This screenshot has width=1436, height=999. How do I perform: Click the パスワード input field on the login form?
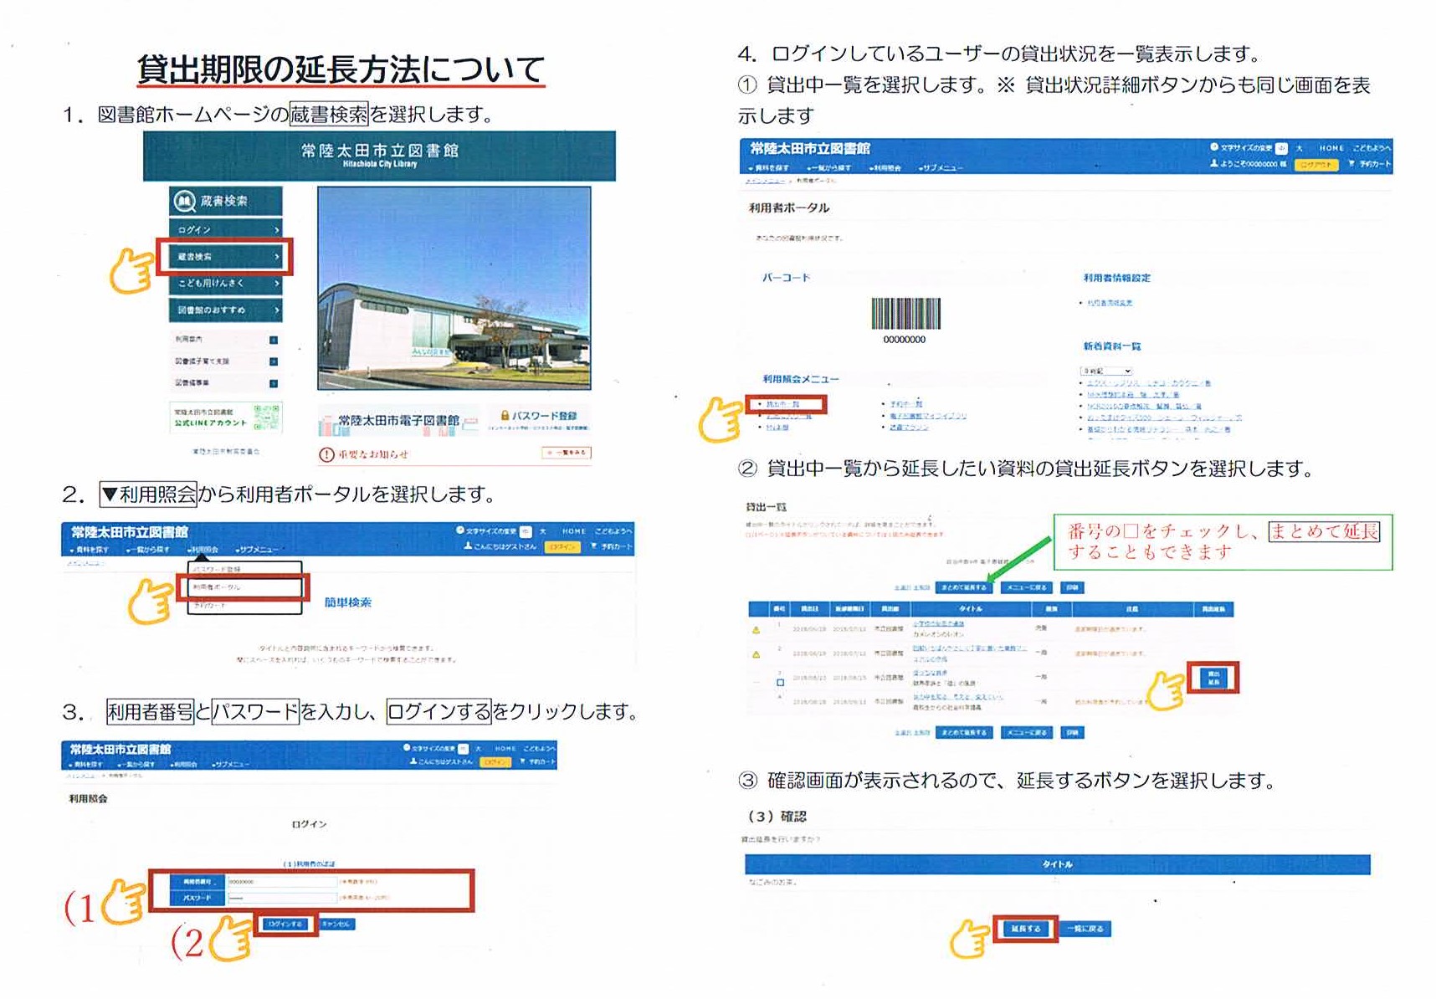point(282,898)
